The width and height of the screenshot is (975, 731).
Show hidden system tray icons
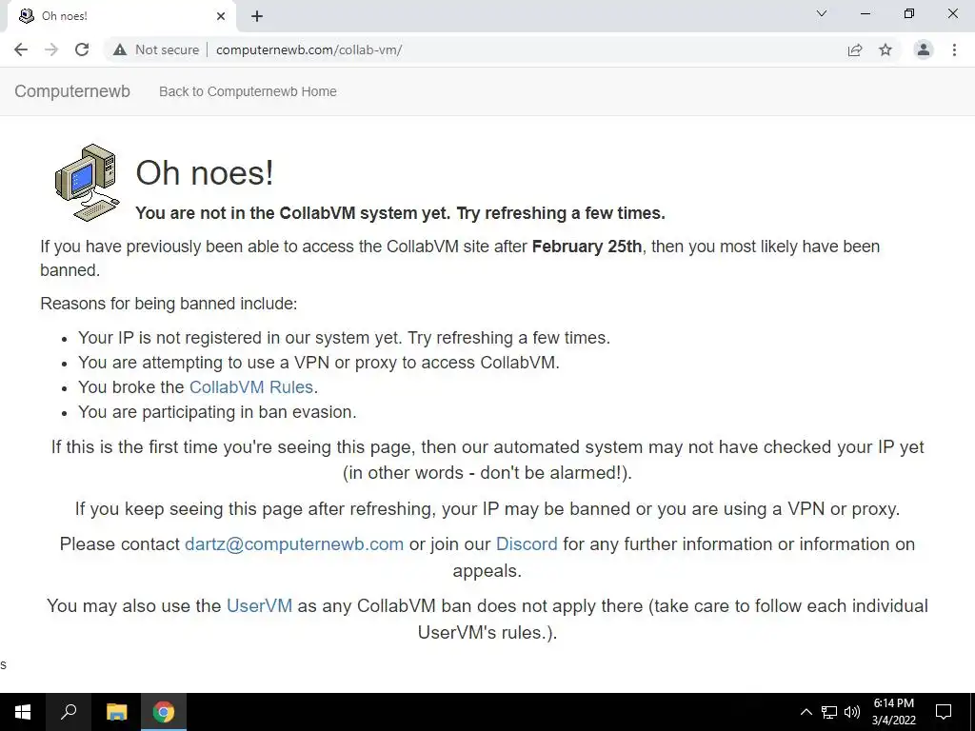(x=806, y=712)
